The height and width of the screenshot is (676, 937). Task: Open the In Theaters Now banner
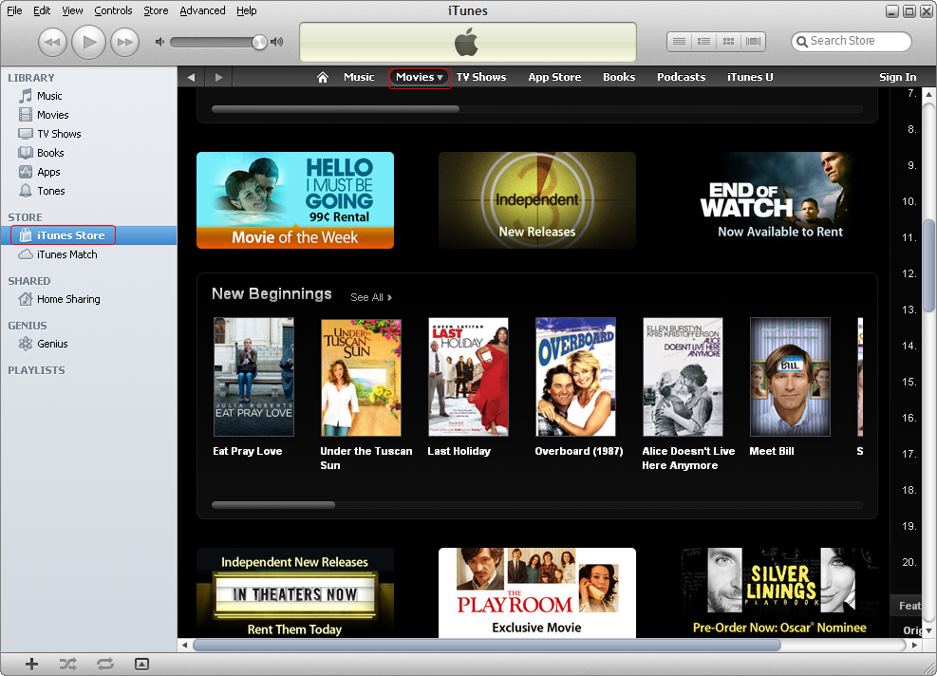(x=295, y=592)
